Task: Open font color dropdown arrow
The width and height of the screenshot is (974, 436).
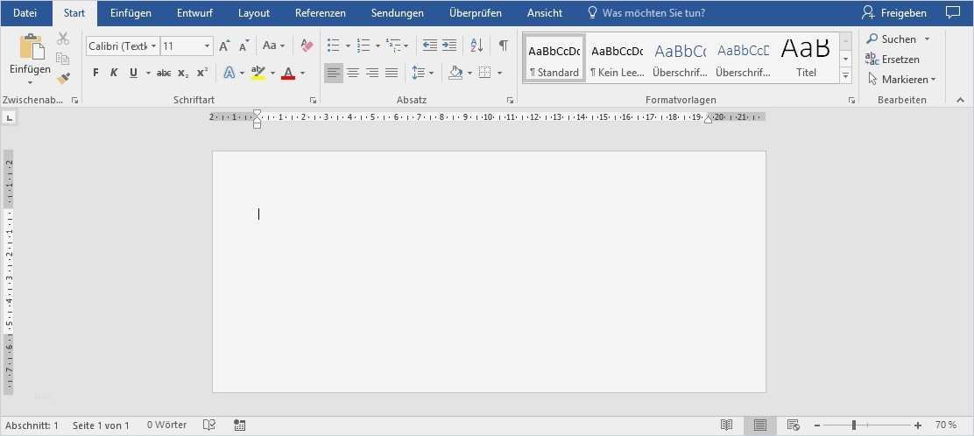Action: pyautogui.click(x=302, y=74)
